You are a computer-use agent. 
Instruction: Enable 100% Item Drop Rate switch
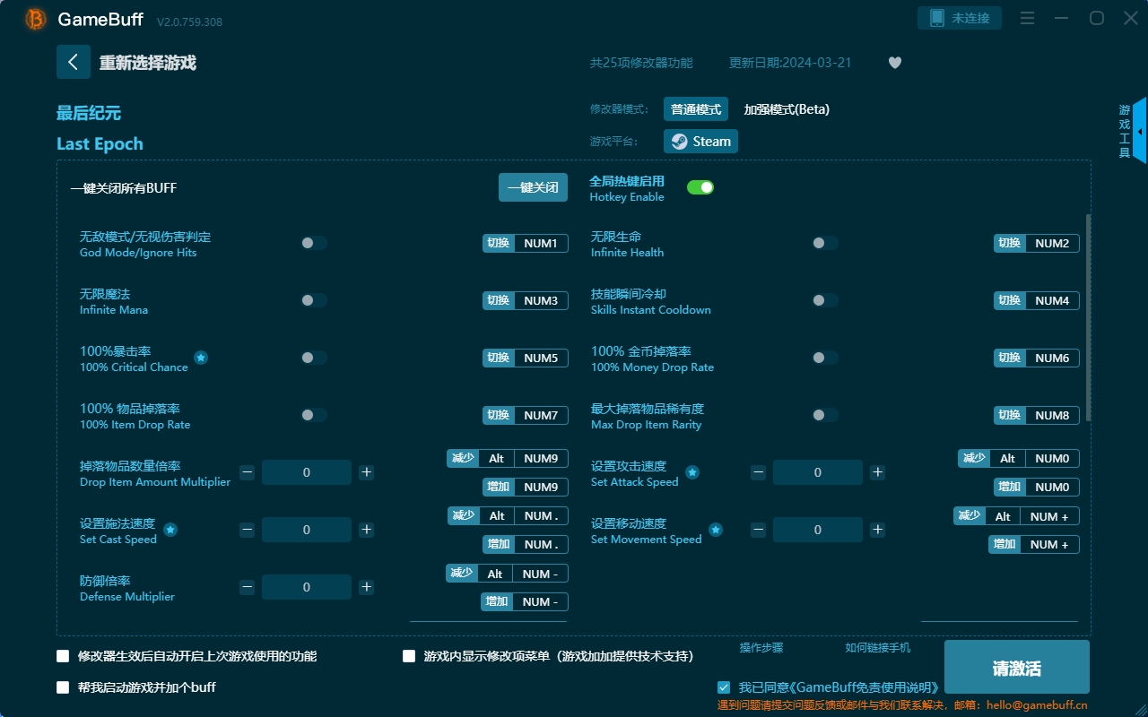(x=314, y=415)
